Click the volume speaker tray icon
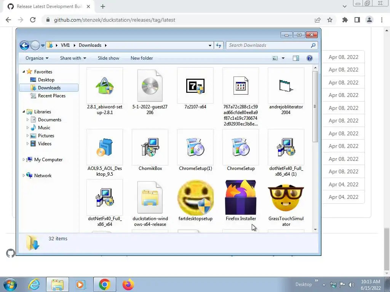 [352, 284]
